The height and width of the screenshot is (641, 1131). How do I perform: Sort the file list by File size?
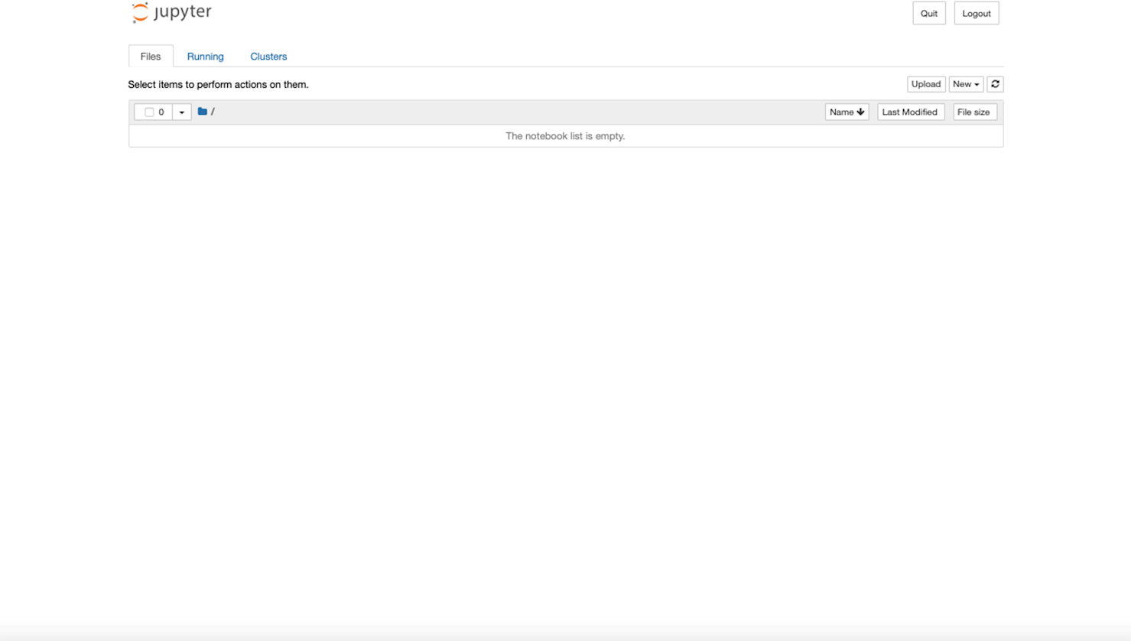pyautogui.click(x=974, y=112)
